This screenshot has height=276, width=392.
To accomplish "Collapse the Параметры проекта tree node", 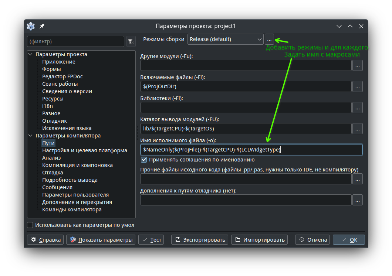I will pyautogui.click(x=30, y=54).
